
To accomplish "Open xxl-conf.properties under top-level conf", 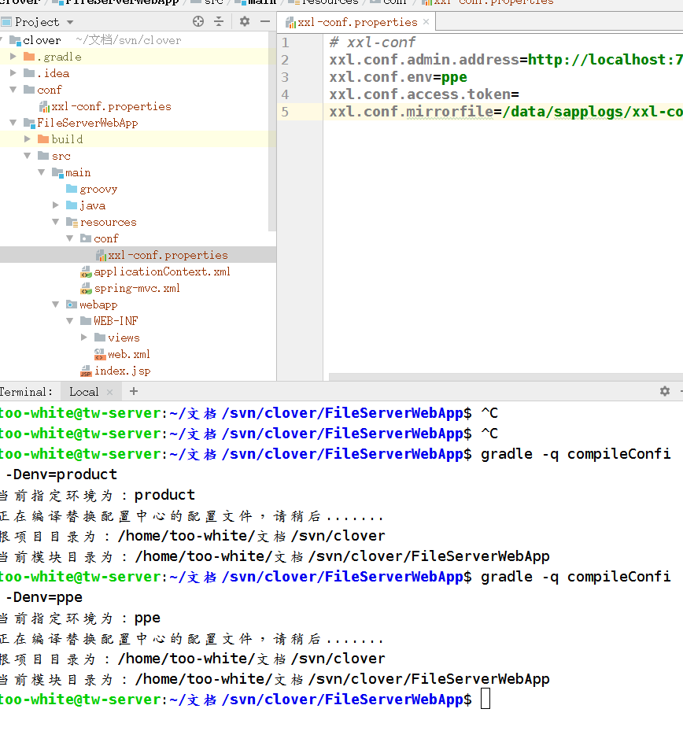I will (x=111, y=106).
